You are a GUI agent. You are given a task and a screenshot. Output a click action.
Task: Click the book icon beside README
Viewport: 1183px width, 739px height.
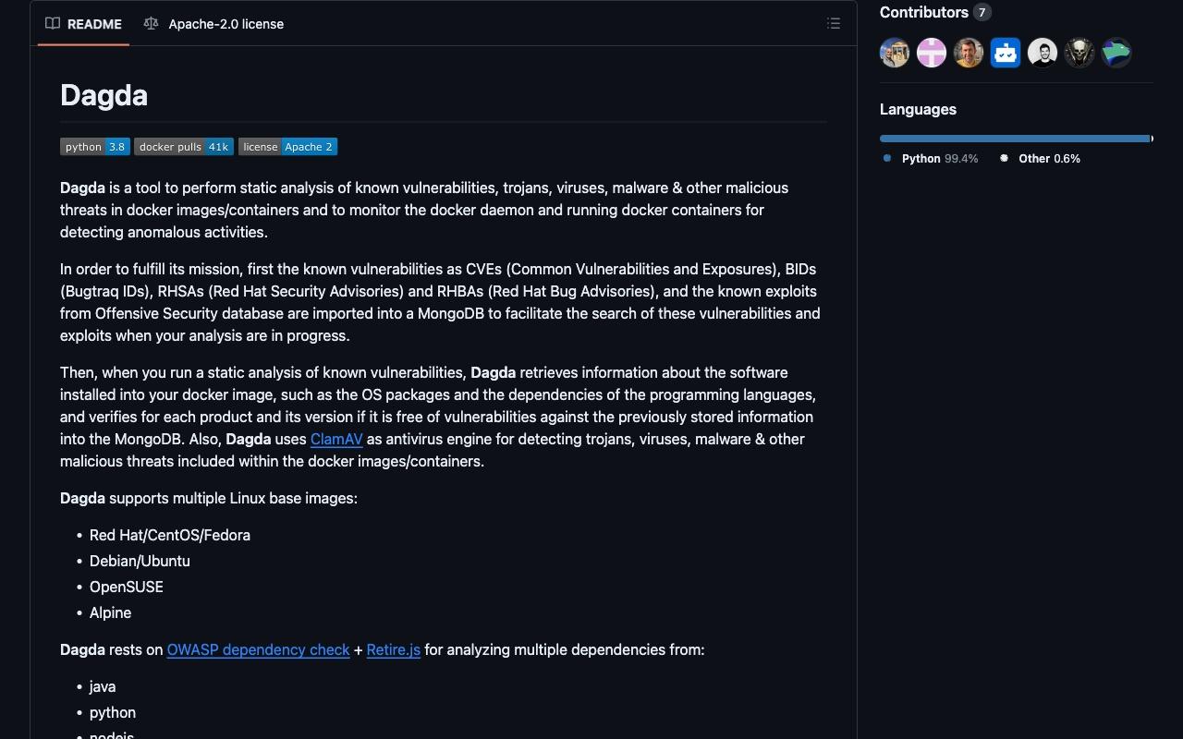53,24
